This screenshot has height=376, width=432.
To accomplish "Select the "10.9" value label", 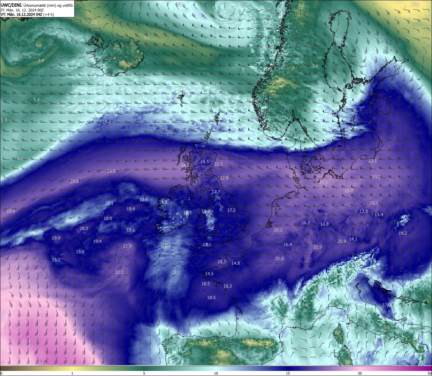I will point(206,211).
